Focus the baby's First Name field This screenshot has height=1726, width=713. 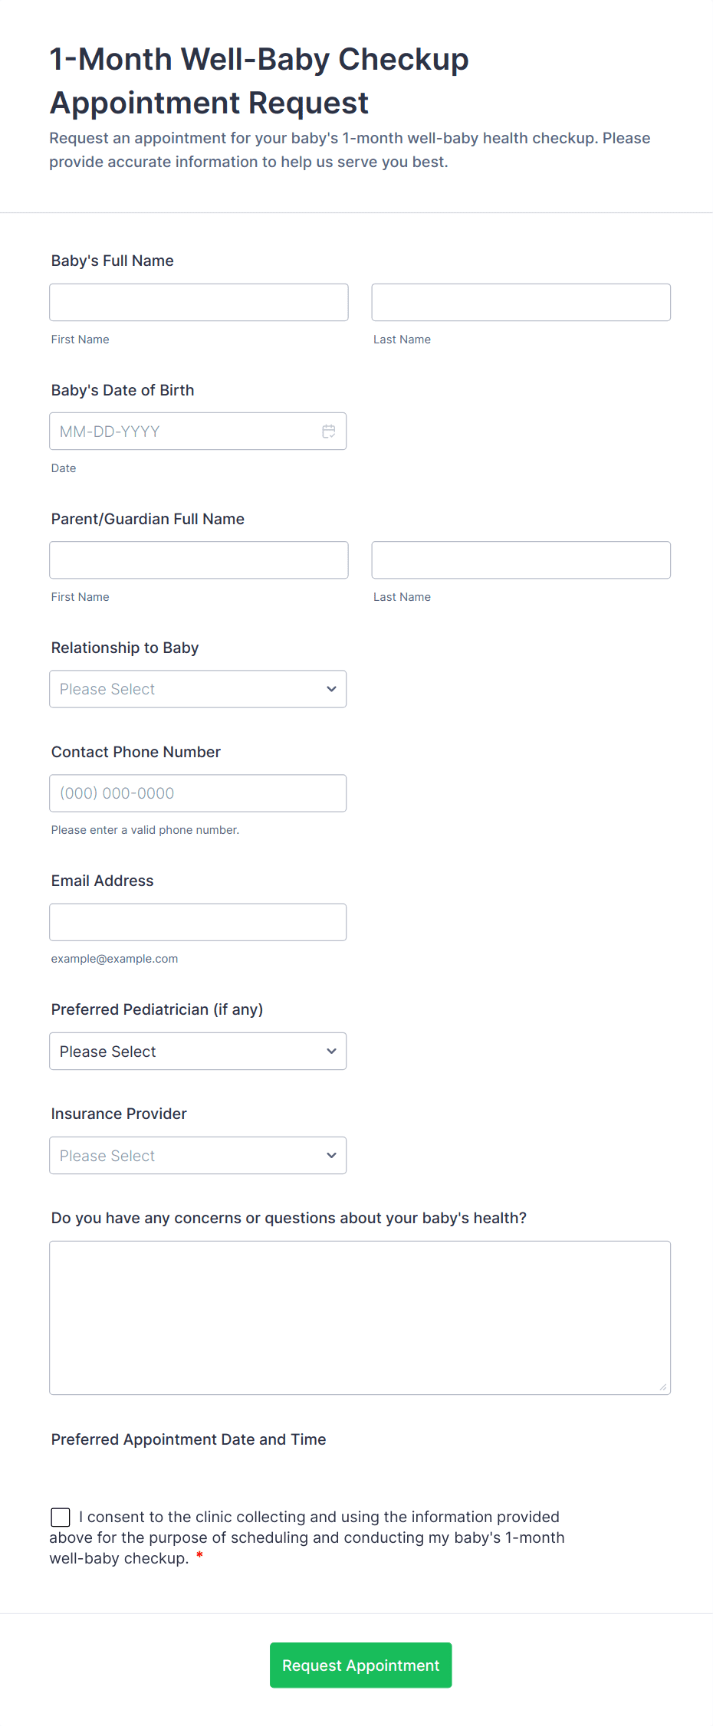(x=199, y=303)
